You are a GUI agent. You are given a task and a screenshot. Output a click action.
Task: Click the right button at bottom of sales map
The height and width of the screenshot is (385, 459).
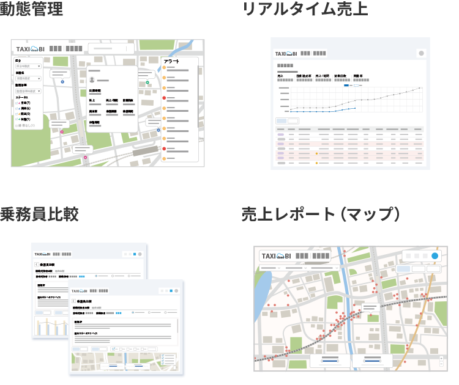(371, 361)
